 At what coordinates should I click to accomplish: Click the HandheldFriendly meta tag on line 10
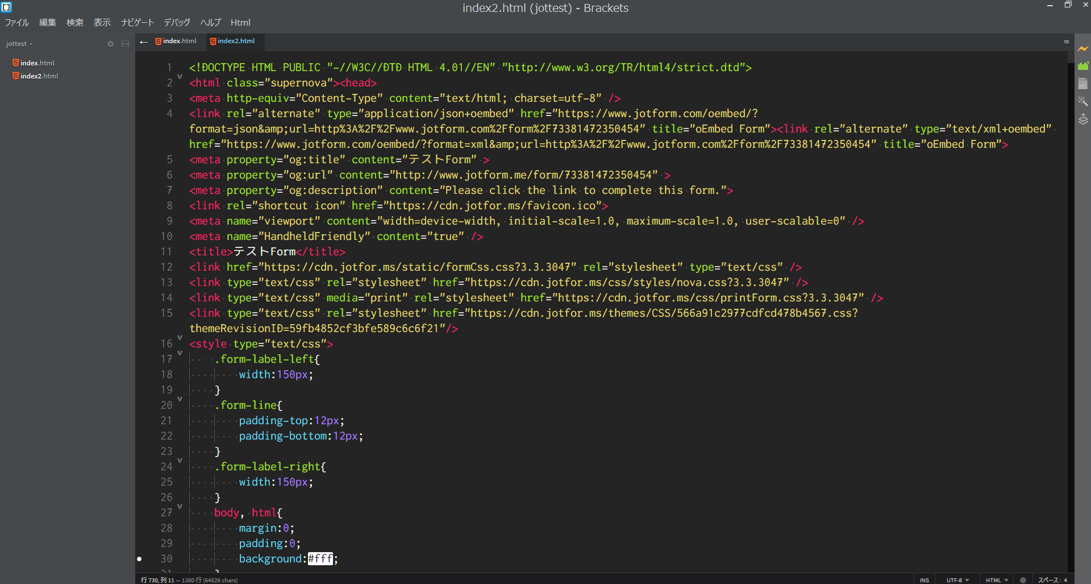(336, 237)
